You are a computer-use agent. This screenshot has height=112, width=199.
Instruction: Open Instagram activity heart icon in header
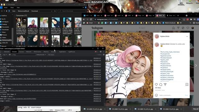tap(188, 28)
